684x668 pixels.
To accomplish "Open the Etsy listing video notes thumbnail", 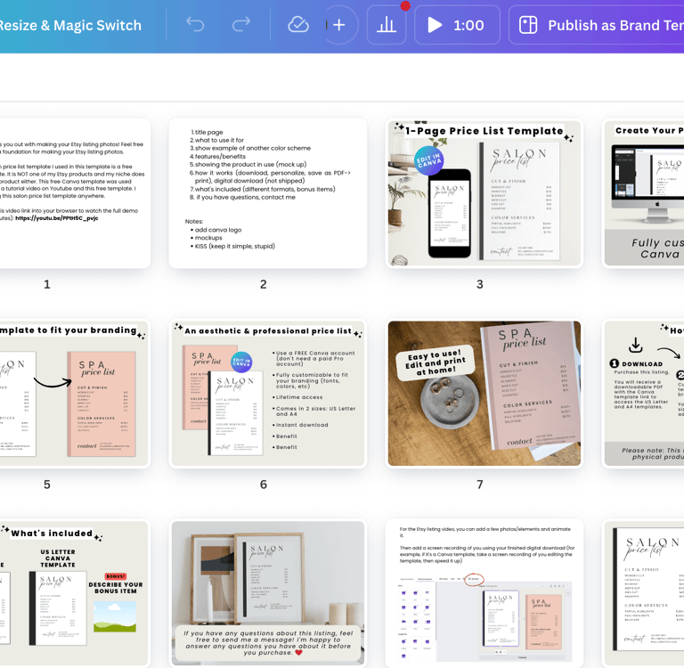I will coord(484,593).
